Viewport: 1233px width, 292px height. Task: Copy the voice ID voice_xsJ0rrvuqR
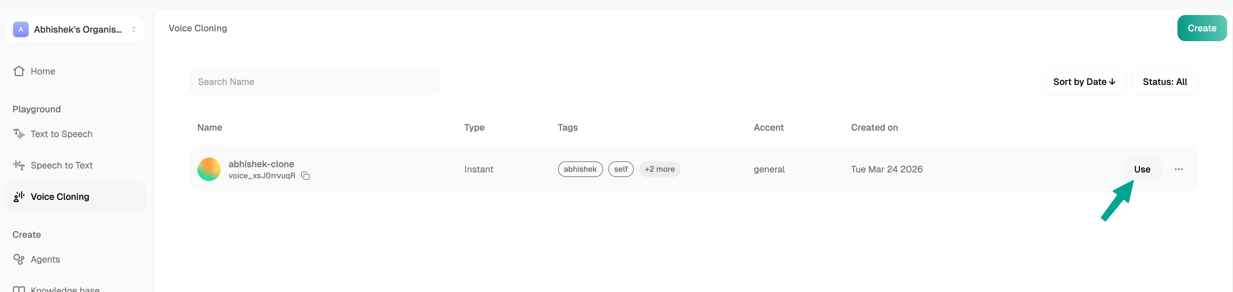pos(305,176)
